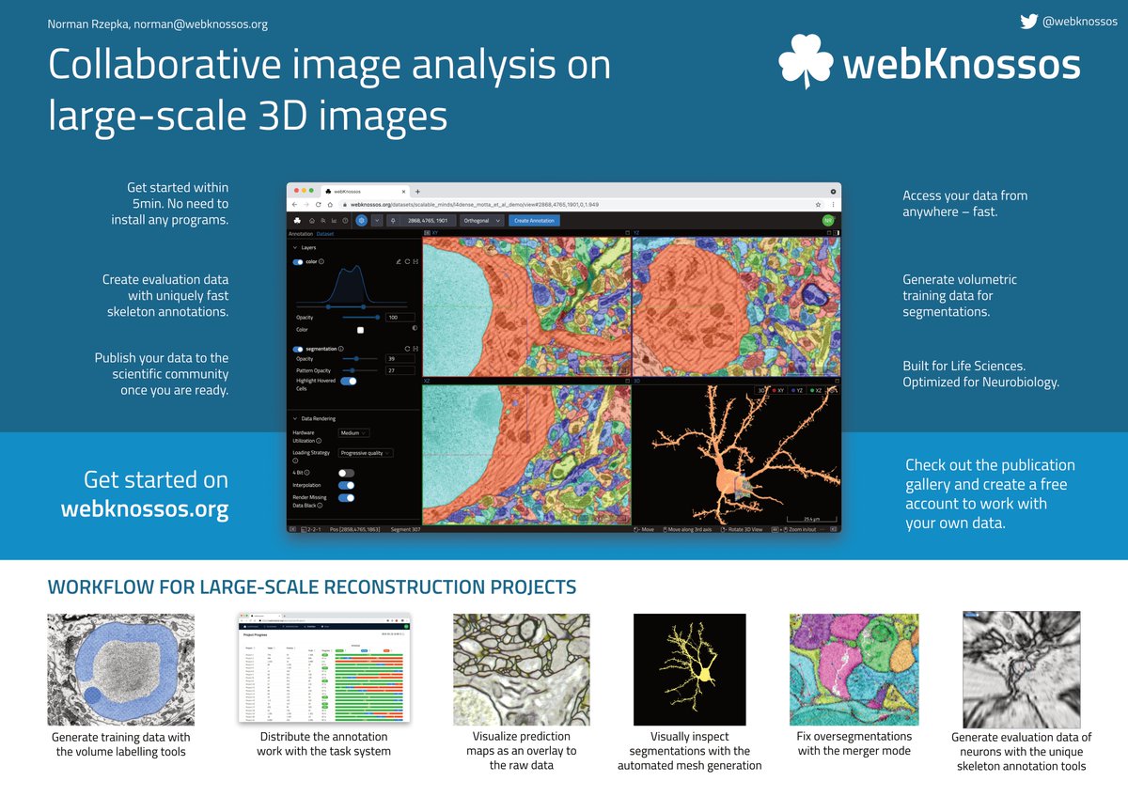
Task: Click the color Opacity slider
Action: click(x=361, y=318)
